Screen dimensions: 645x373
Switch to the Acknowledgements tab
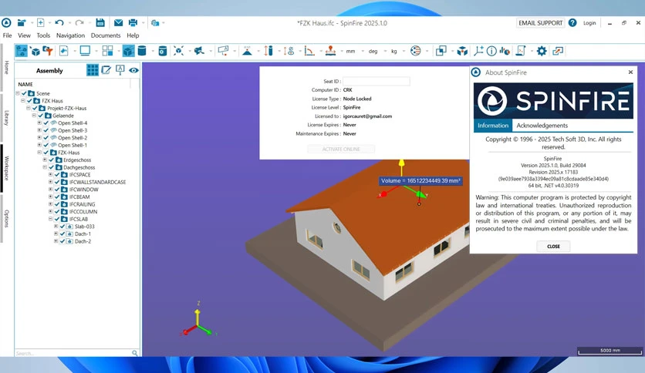(x=542, y=126)
